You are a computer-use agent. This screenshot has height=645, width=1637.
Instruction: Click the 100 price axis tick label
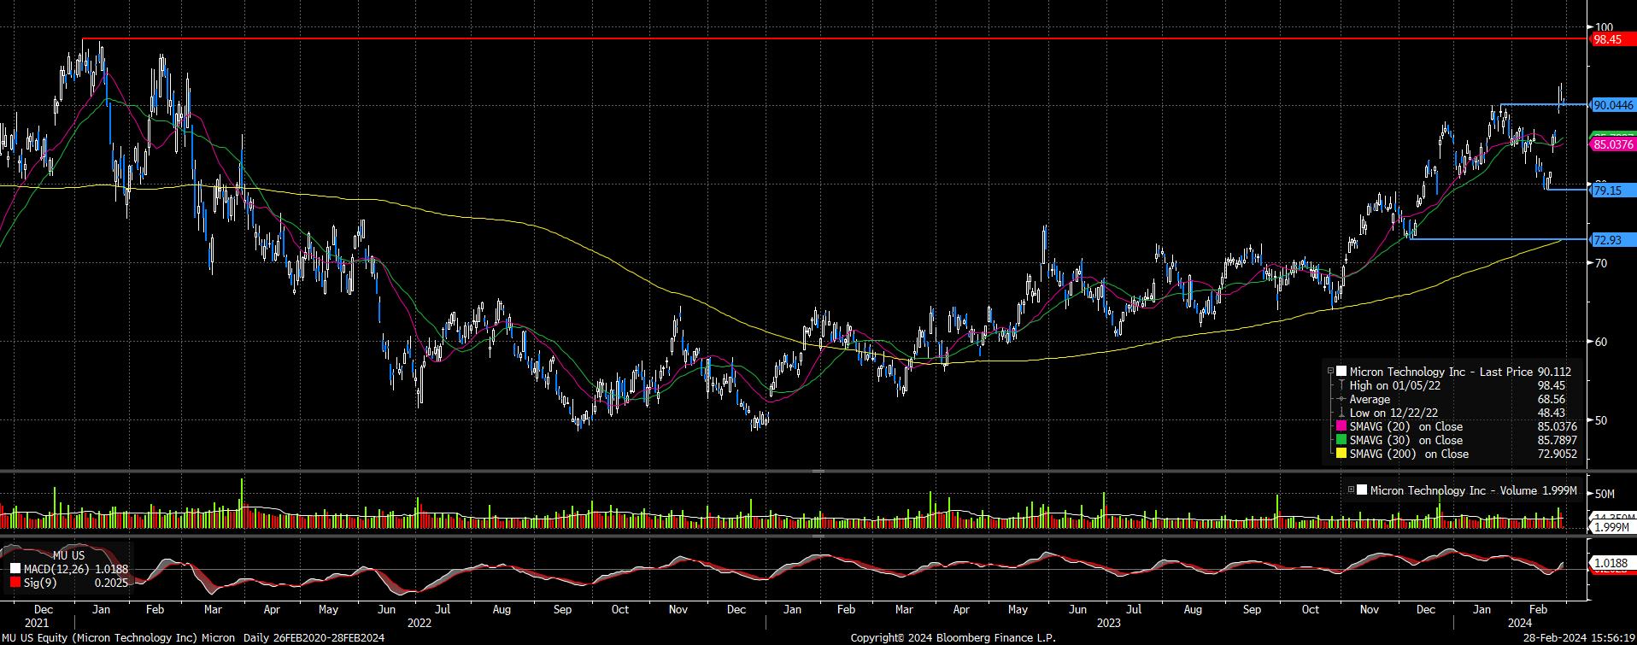click(1604, 27)
